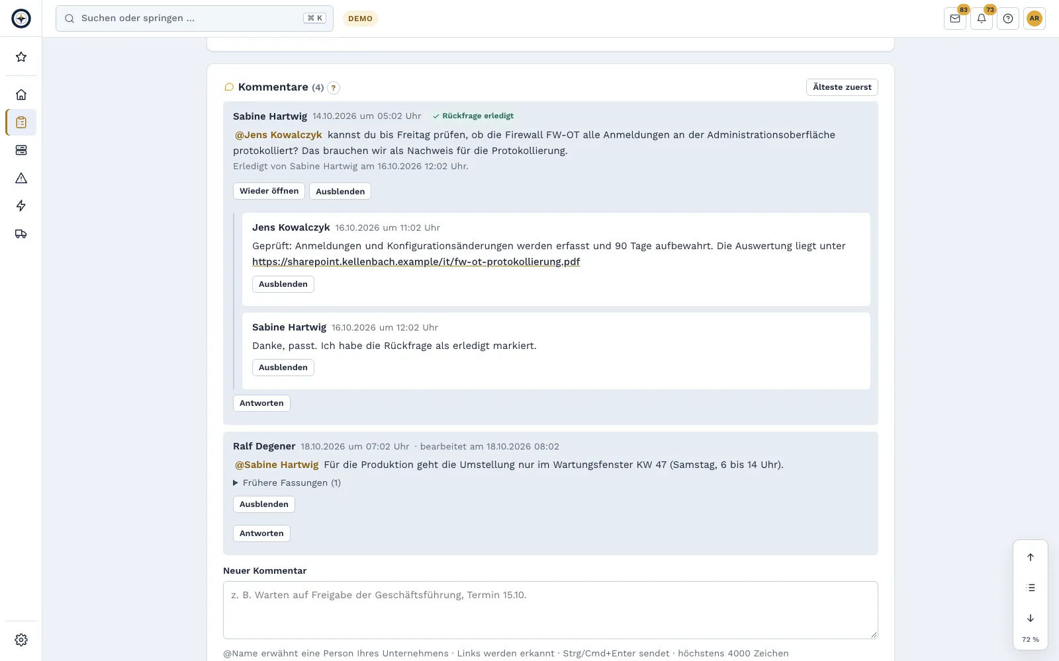Screen dimensions: 1059x661
Task: Click the 72 % progress indicator
Action: tap(1031, 639)
